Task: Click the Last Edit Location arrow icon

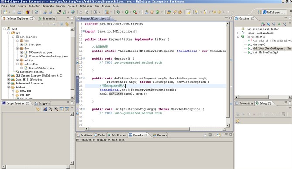Action: point(214,12)
